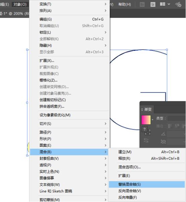
Task: Click the gradient angle icon
Action: tap(163, 134)
